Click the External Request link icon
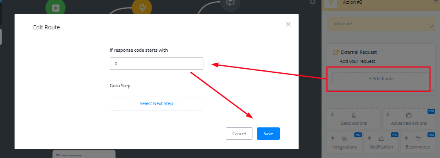The image size is (440, 158). tap(335, 52)
